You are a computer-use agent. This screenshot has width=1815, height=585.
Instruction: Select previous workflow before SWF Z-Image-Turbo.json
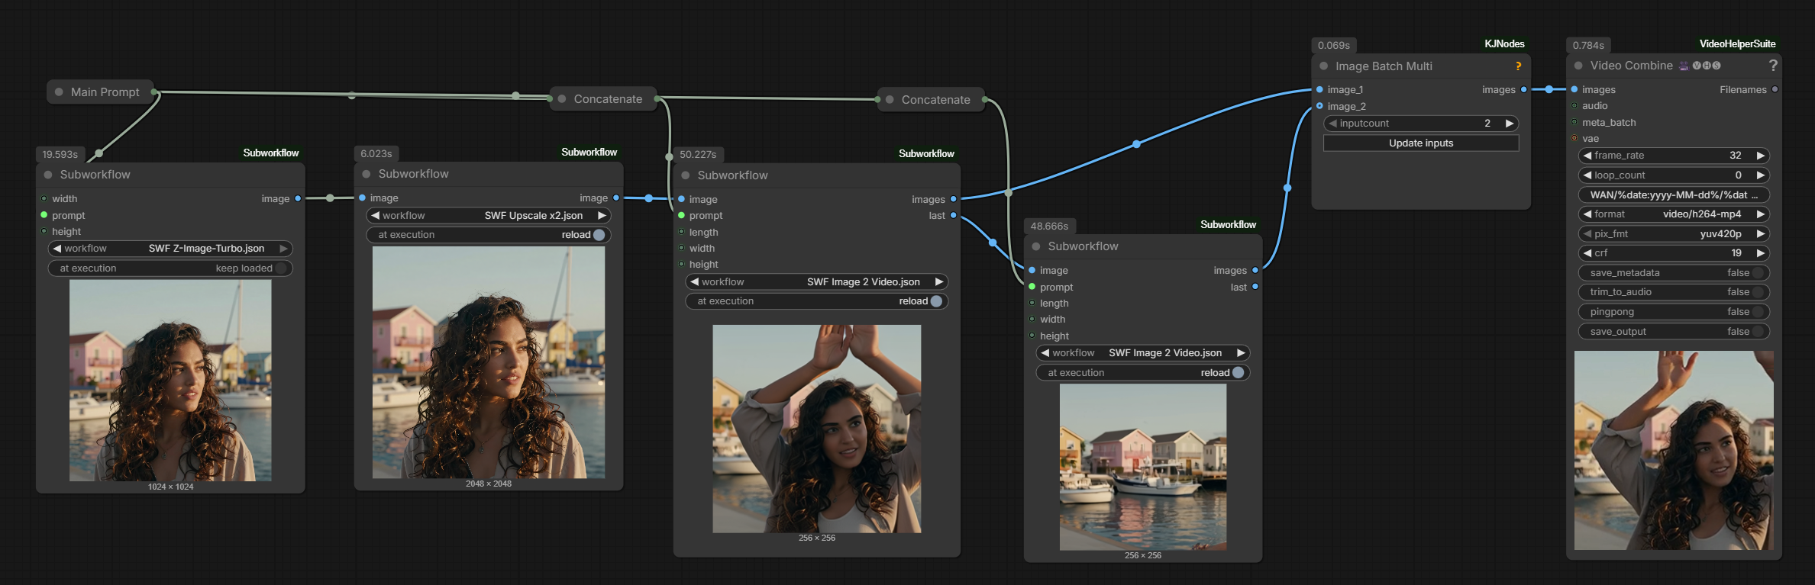click(57, 249)
